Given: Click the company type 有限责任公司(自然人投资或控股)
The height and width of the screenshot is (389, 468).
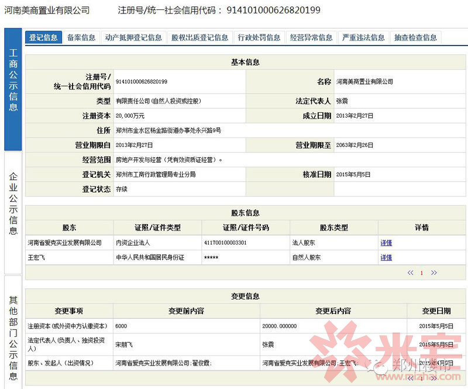Looking at the screenshot, I should click(158, 101).
